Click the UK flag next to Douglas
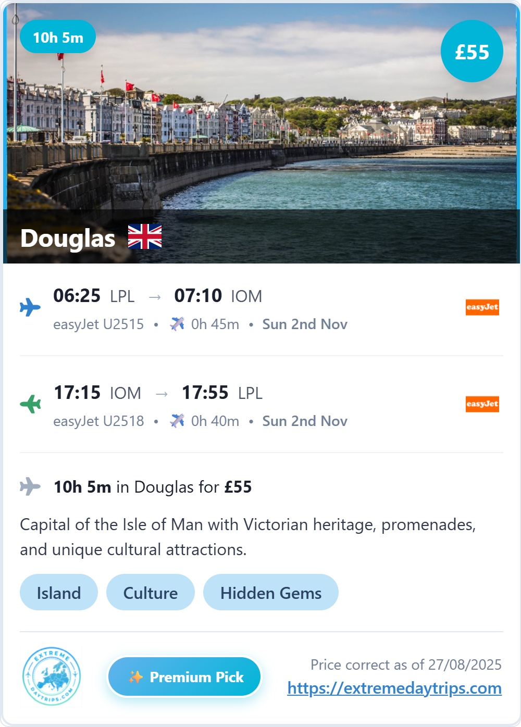This screenshot has height=727, width=521. tap(145, 237)
